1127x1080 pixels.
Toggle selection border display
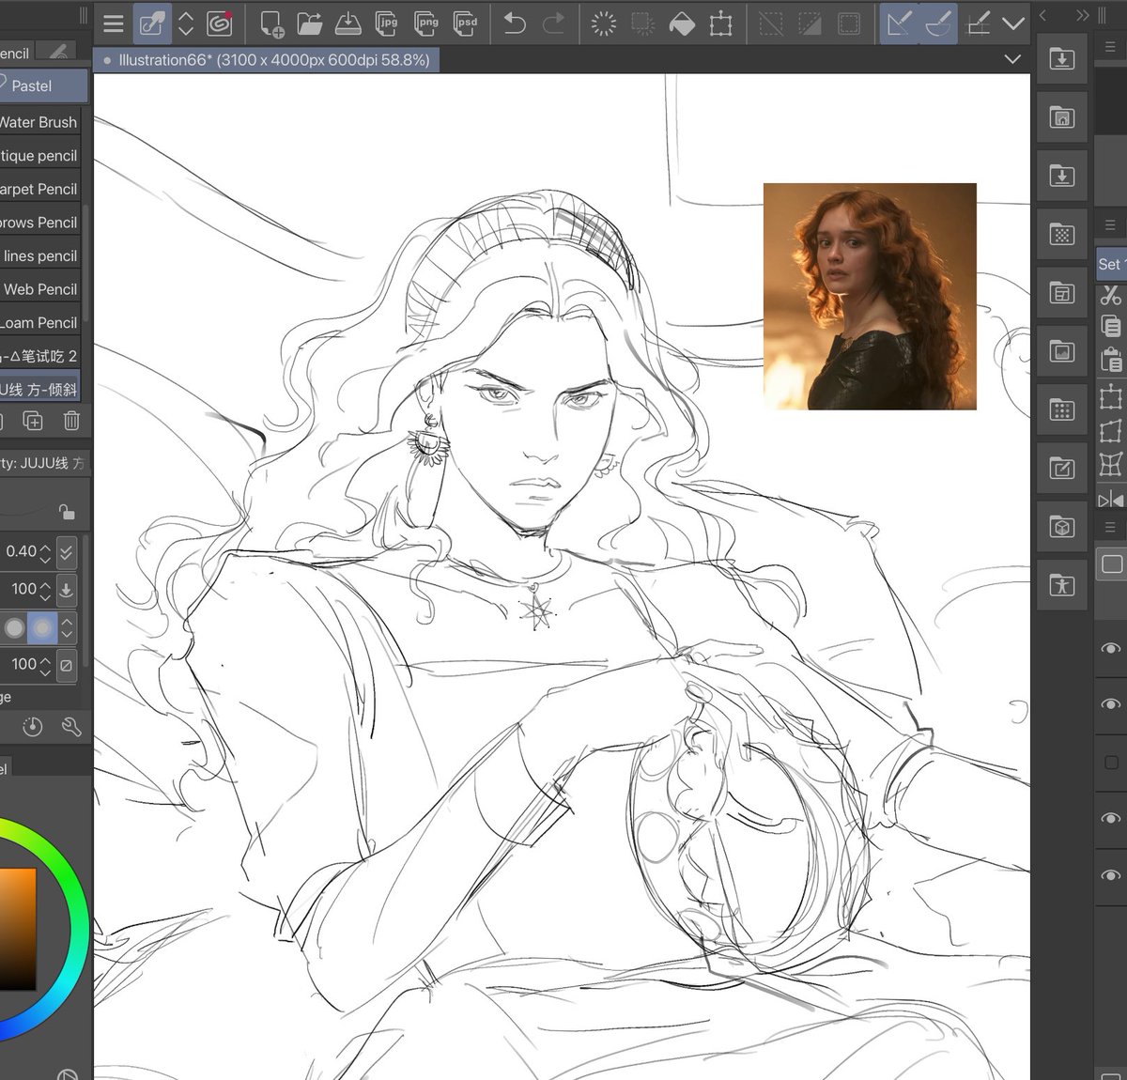point(849,24)
